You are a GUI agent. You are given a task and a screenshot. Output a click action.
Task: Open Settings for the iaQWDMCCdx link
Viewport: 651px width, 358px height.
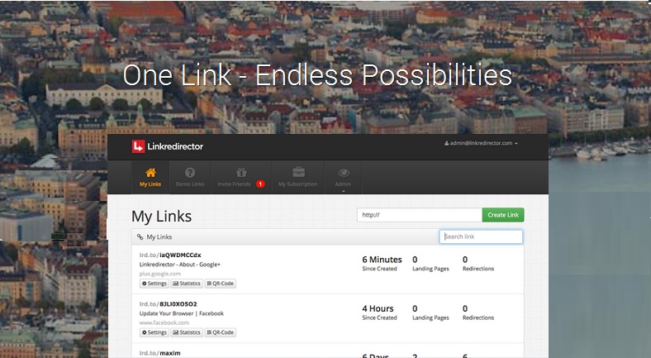[154, 284]
